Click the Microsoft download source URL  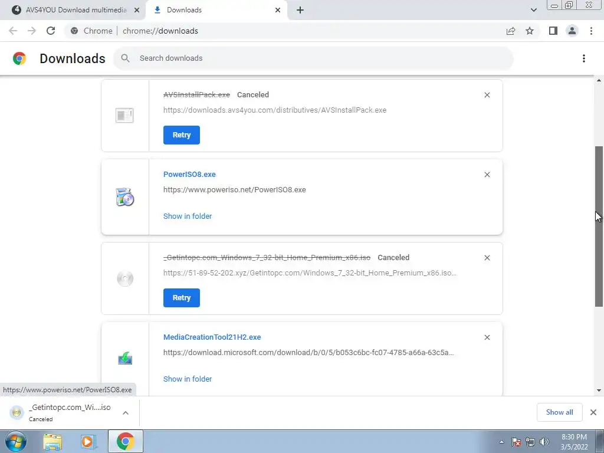click(x=308, y=353)
